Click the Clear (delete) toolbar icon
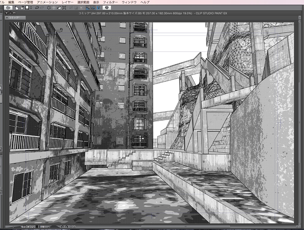 tap(49, 8)
